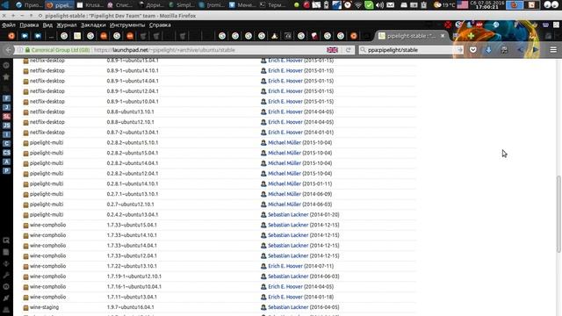Open downloads with the blue arrow icon
Image resolution: width=562 pixels, height=316 pixels.
[x=488, y=50]
